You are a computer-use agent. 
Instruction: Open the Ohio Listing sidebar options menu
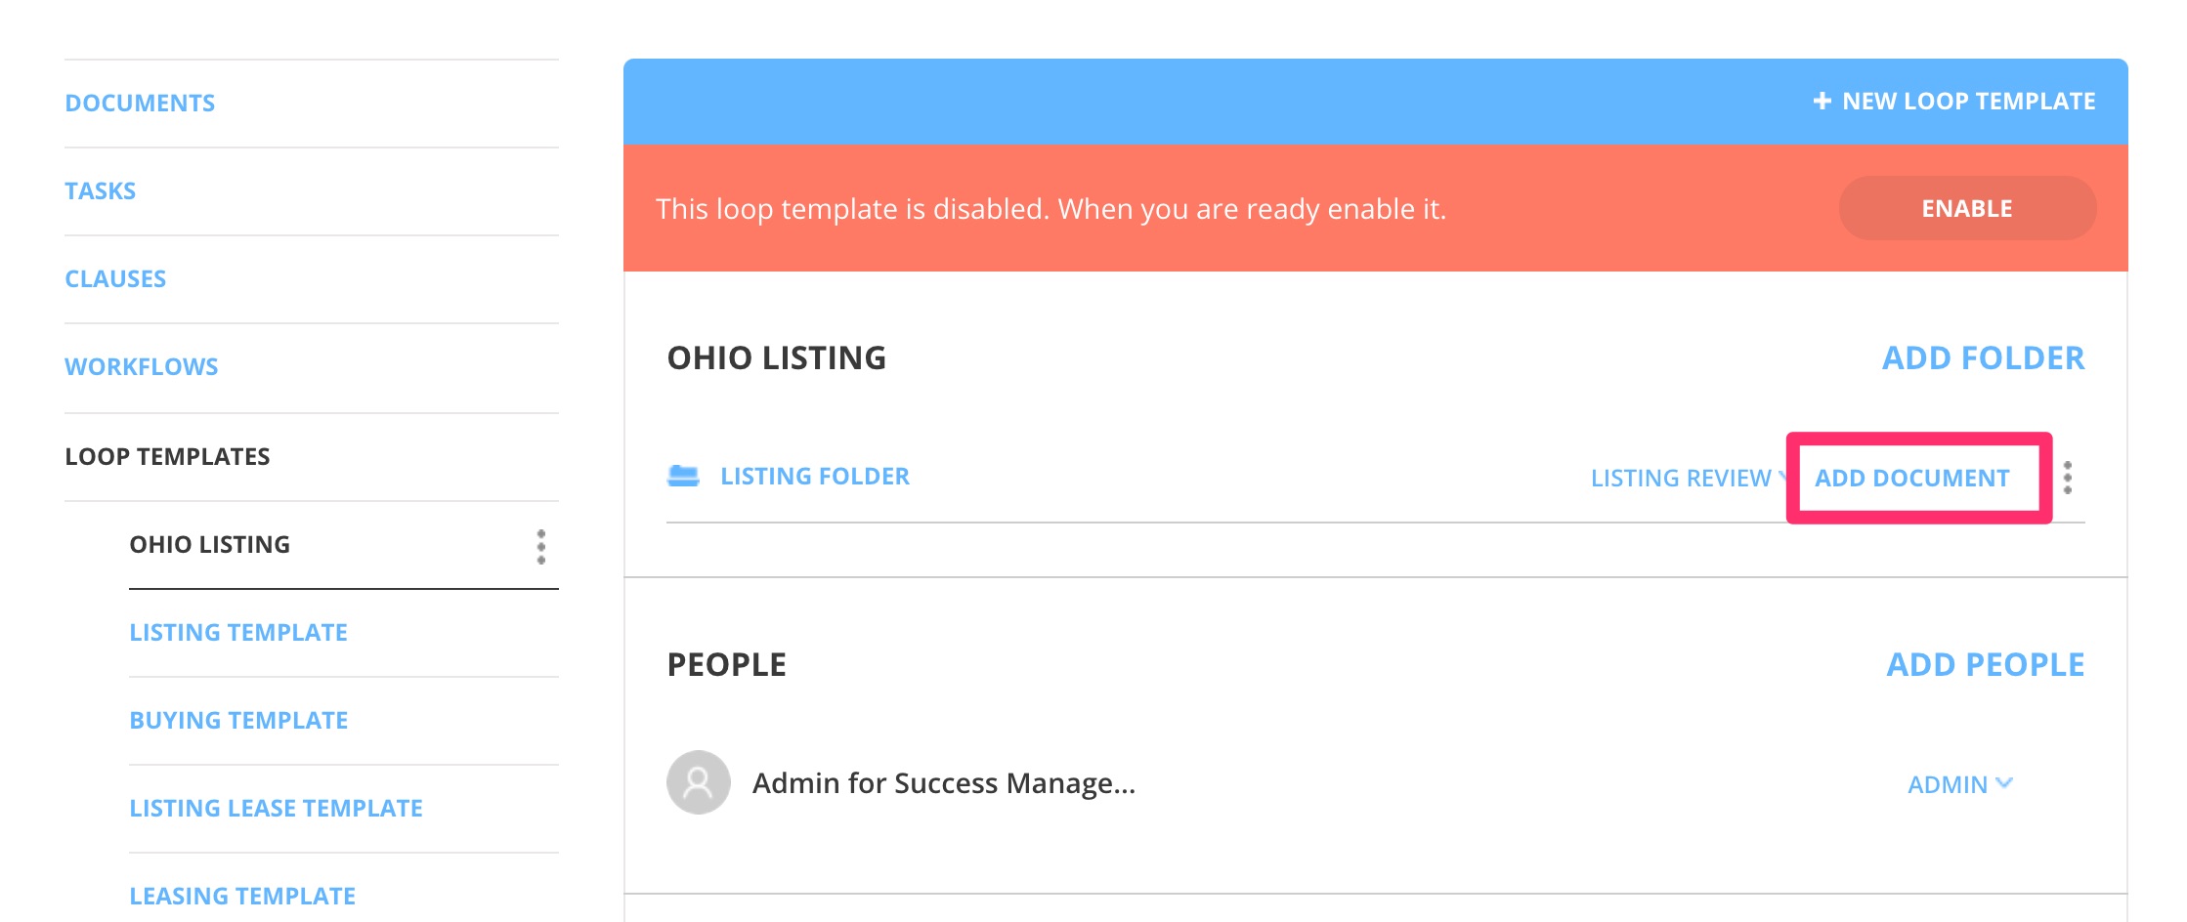pyautogui.click(x=538, y=548)
